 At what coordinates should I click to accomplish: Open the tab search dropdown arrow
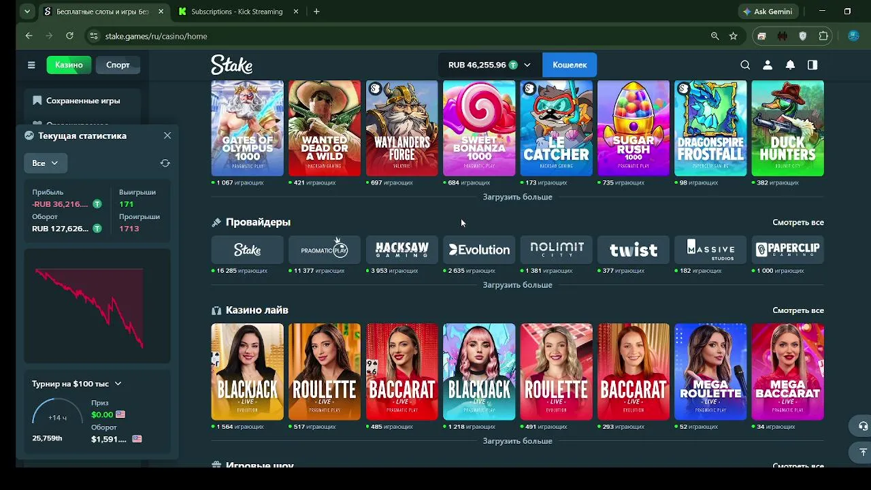(x=27, y=12)
